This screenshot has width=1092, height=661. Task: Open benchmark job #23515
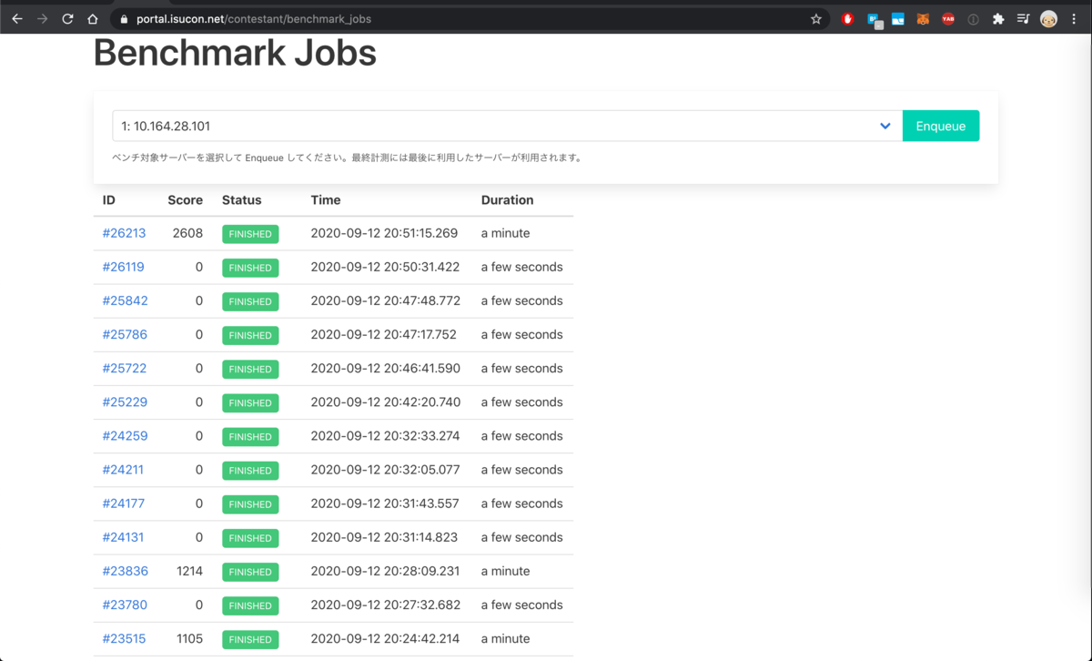click(124, 638)
